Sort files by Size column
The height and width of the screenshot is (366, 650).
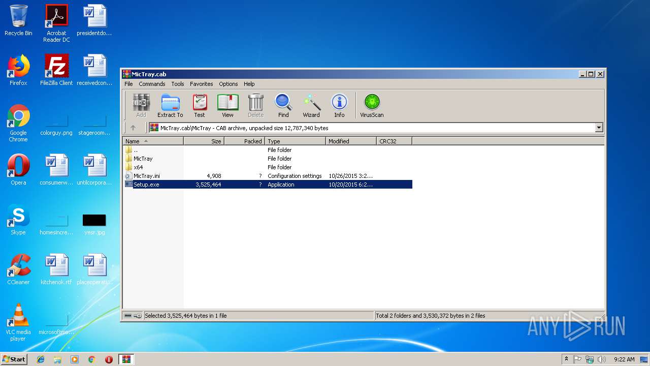(x=204, y=141)
